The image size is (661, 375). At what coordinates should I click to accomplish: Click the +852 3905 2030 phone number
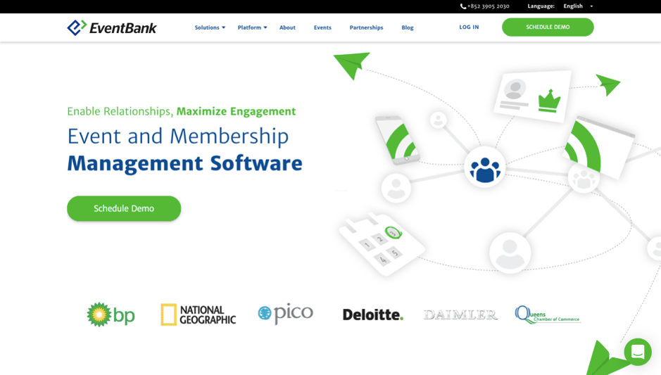pyautogui.click(x=488, y=6)
